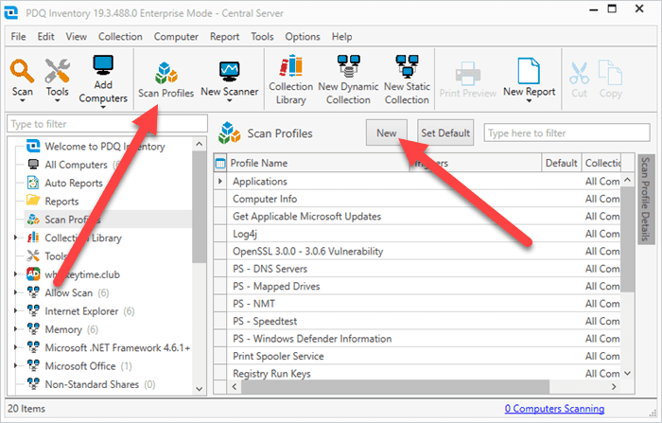Open the Edit menu
662x423 pixels.
coord(45,37)
